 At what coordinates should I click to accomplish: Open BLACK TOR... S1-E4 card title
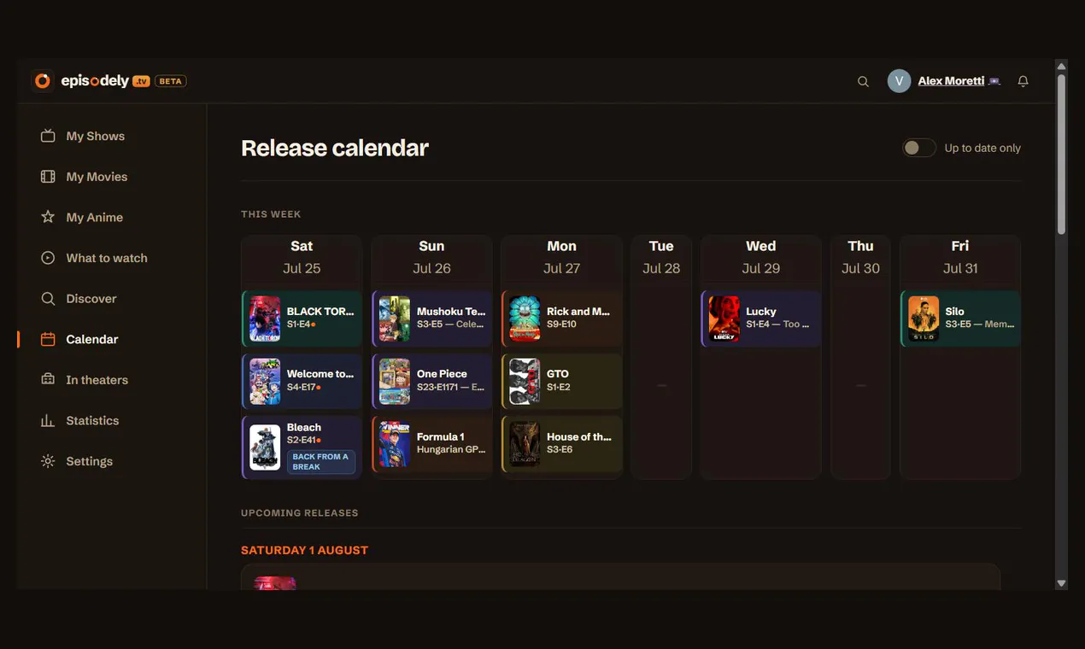[320, 312]
